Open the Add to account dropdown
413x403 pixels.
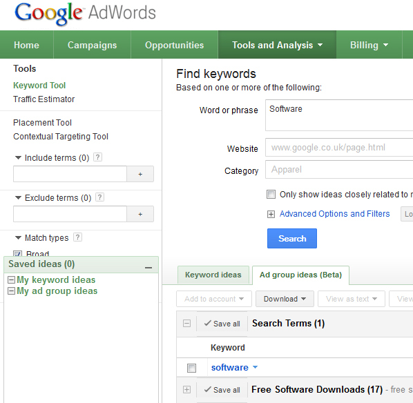214,299
